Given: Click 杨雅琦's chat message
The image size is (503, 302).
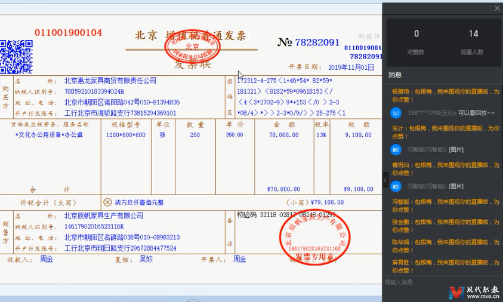Looking at the screenshot, I should point(446,95).
